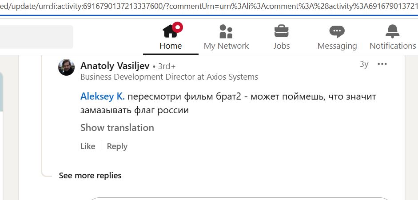Select the Jobs tab label
The width and height of the screenshot is (418, 200).
coord(282,46)
